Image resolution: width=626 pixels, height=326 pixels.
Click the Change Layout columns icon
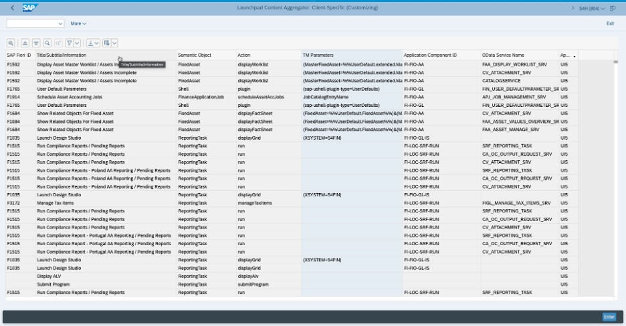point(106,43)
